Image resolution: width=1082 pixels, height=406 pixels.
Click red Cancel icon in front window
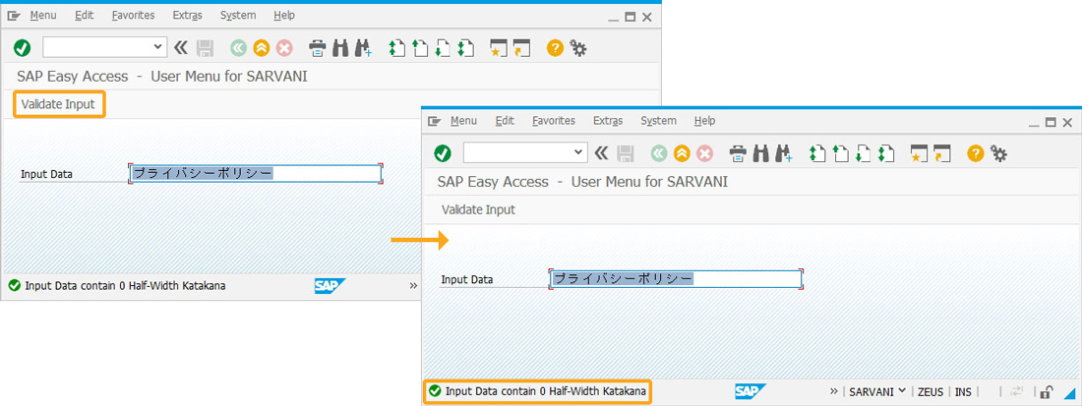click(x=704, y=153)
